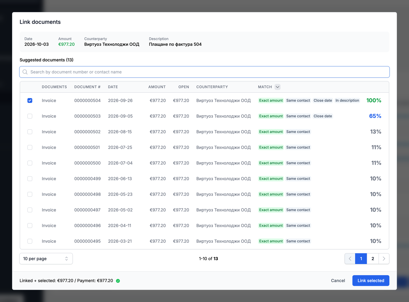Click the green payment matched checkmark icon

(x=118, y=281)
